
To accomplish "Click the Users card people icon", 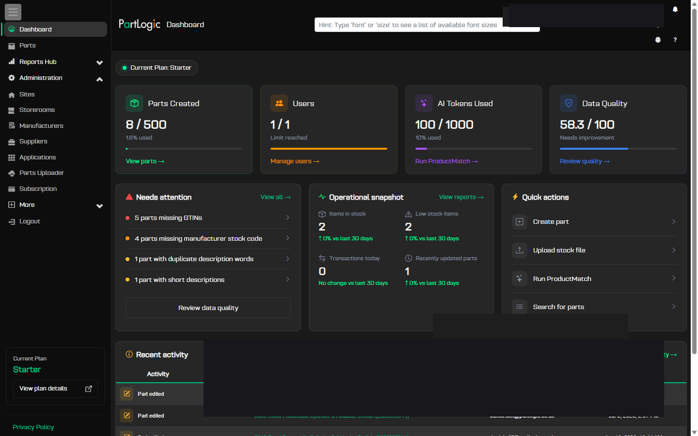I will [279, 103].
